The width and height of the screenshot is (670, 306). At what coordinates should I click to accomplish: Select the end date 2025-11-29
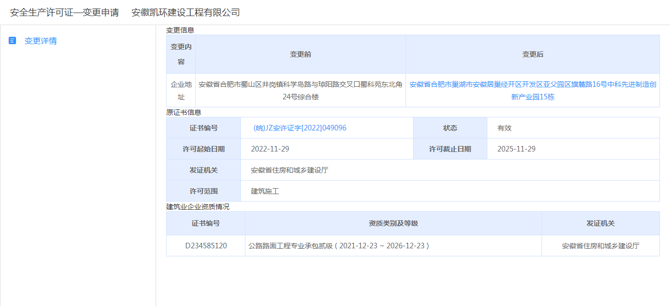516,149
